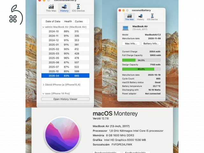
Task: Click the Mac Info... button
Action: [131, 44]
